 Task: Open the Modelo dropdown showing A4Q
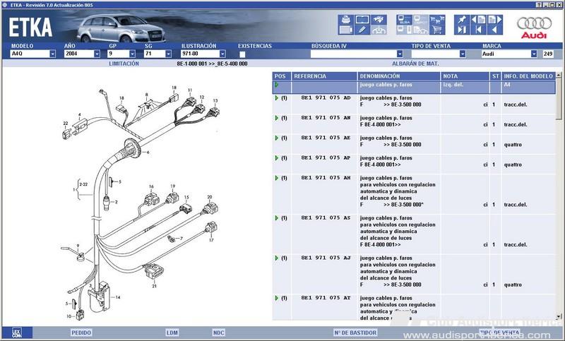52,54
